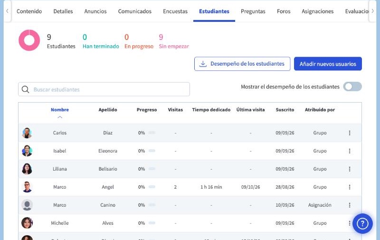
Task: Switch to the Foros tab
Action: coord(284,11)
